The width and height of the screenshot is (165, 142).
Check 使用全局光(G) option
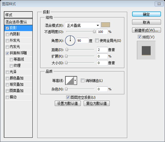pos(97,40)
